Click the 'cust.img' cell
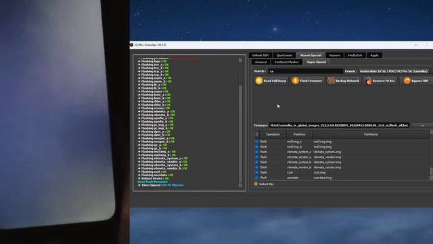The image size is (433, 244). [x=319, y=172]
